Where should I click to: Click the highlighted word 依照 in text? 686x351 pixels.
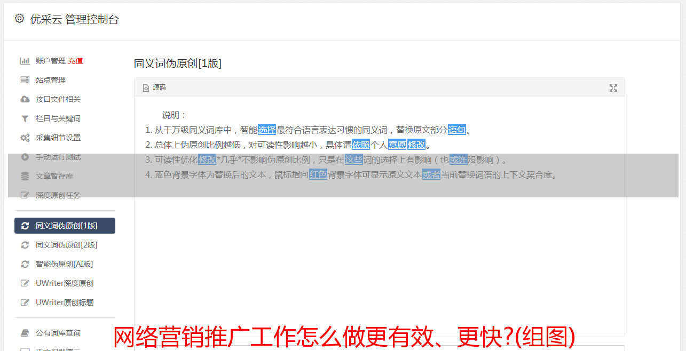click(x=361, y=145)
